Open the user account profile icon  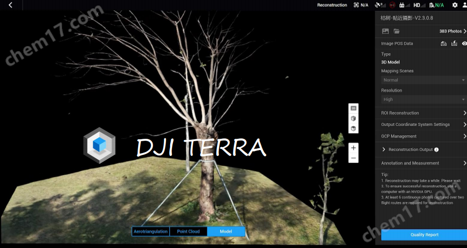coord(465,5)
